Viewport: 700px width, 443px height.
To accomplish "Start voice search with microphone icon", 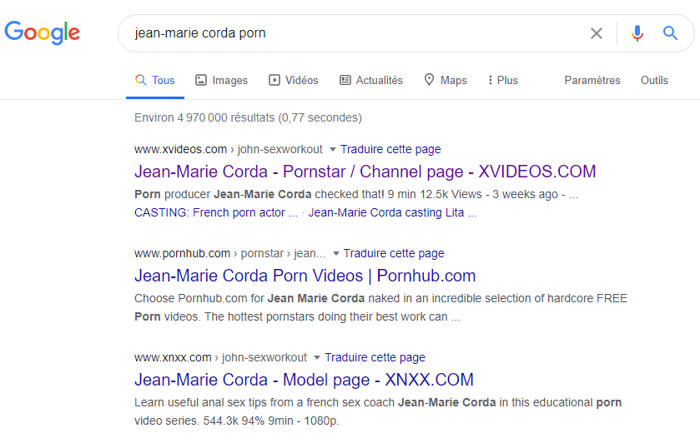I will (x=637, y=33).
